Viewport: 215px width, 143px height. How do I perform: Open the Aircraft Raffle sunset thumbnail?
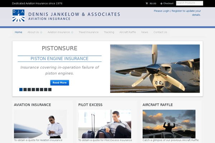[x=169, y=124]
